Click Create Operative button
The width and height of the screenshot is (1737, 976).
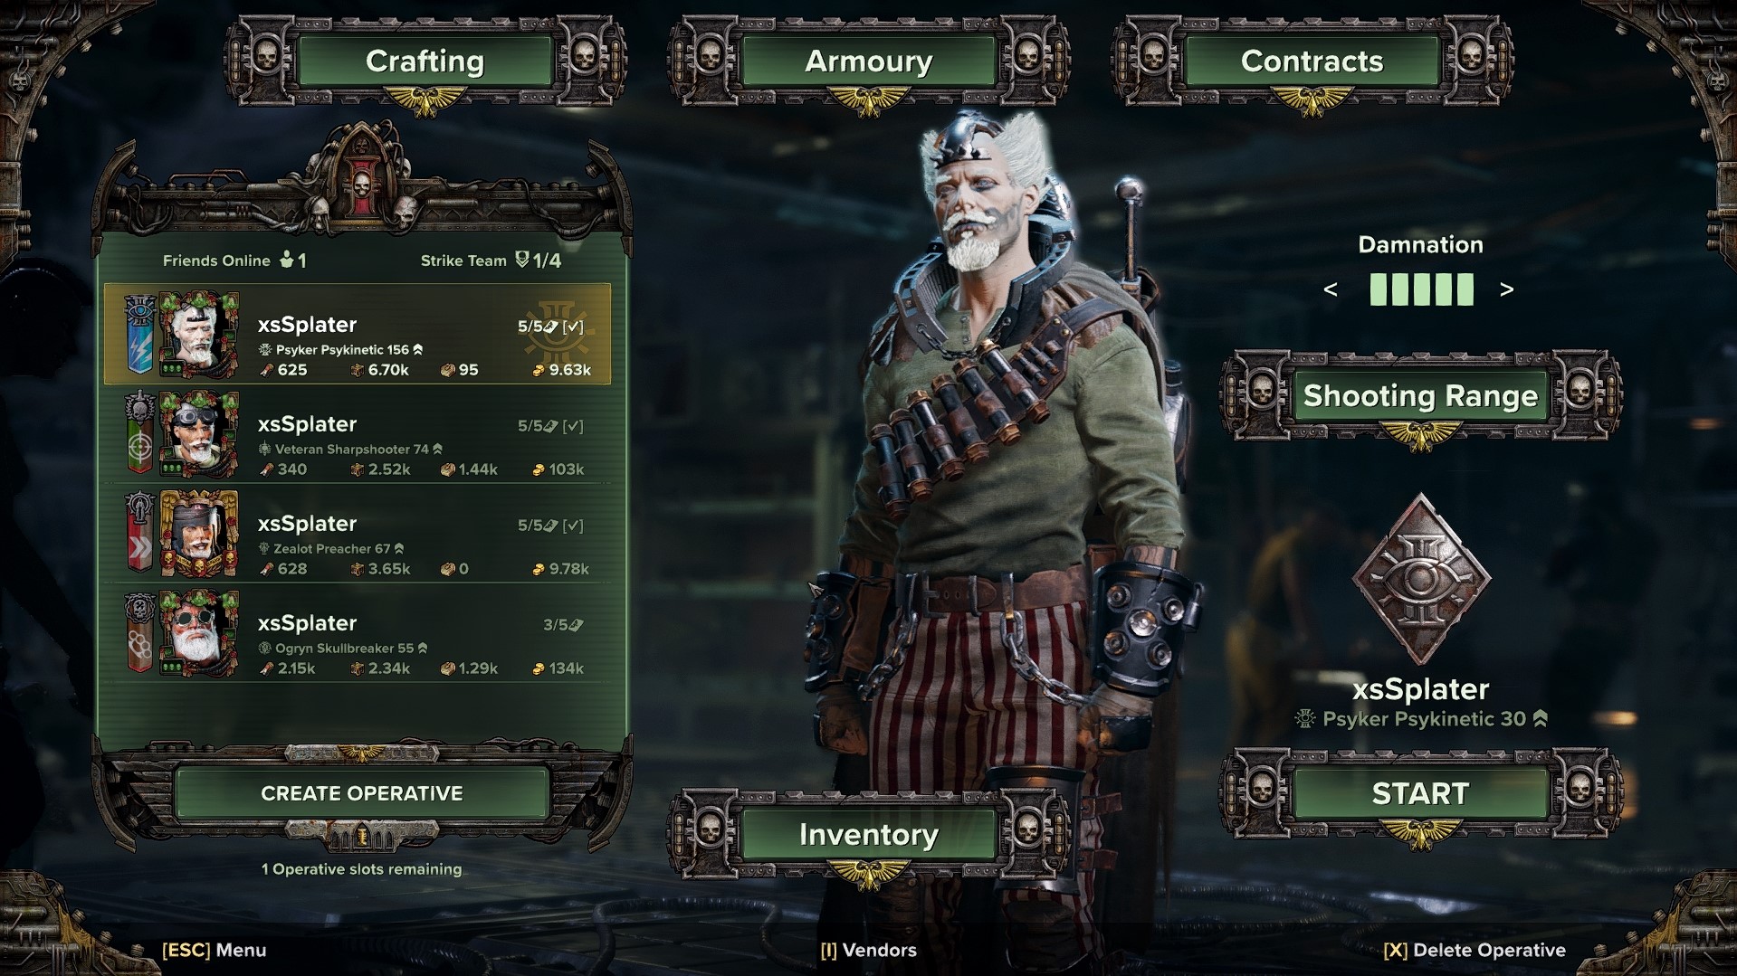(x=362, y=793)
